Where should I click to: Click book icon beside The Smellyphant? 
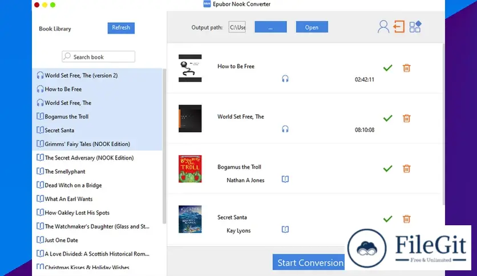[x=40, y=171]
